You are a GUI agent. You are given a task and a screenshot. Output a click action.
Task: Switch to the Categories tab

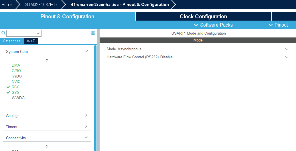tap(12, 41)
